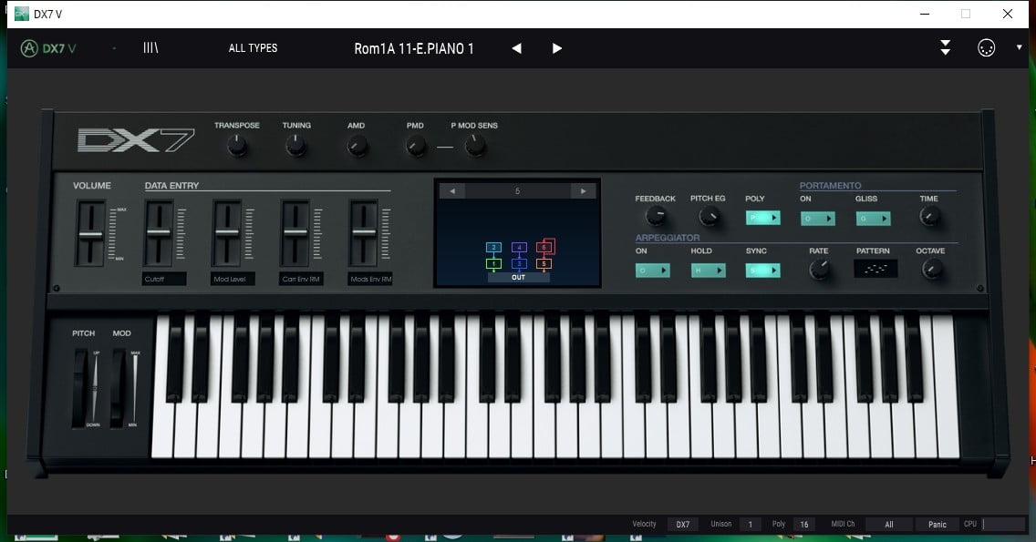Go to previous algorithm in display
The image size is (1036, 542).
point(451,191)
